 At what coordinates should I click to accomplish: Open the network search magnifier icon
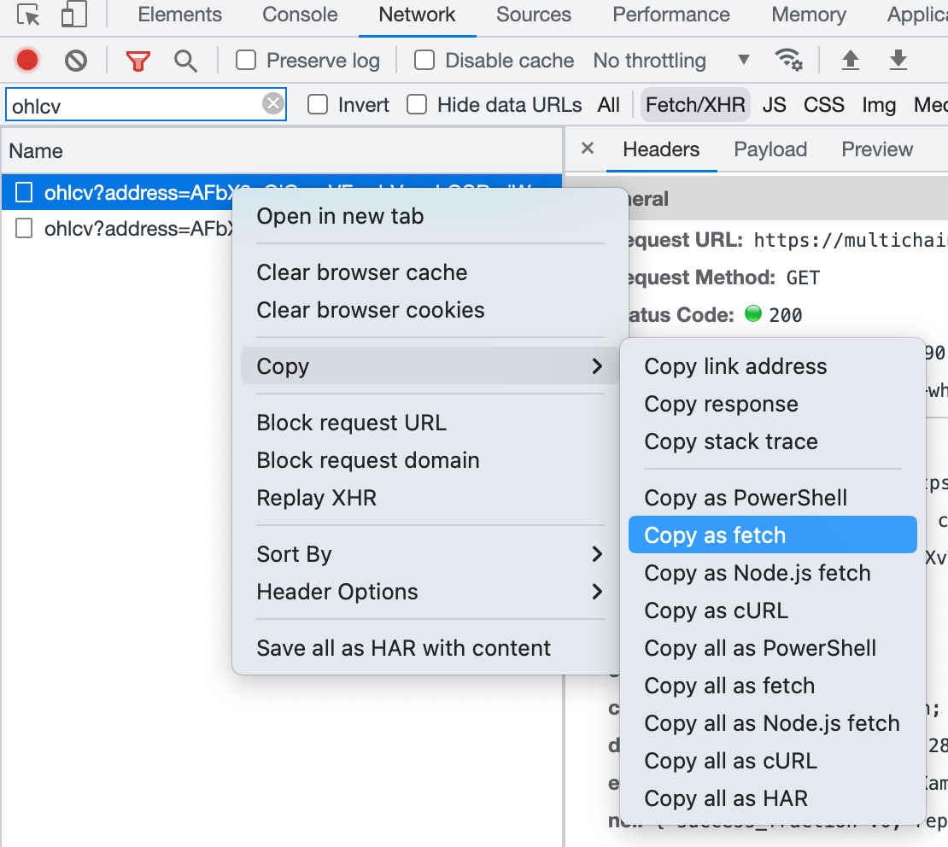(185, 61)
